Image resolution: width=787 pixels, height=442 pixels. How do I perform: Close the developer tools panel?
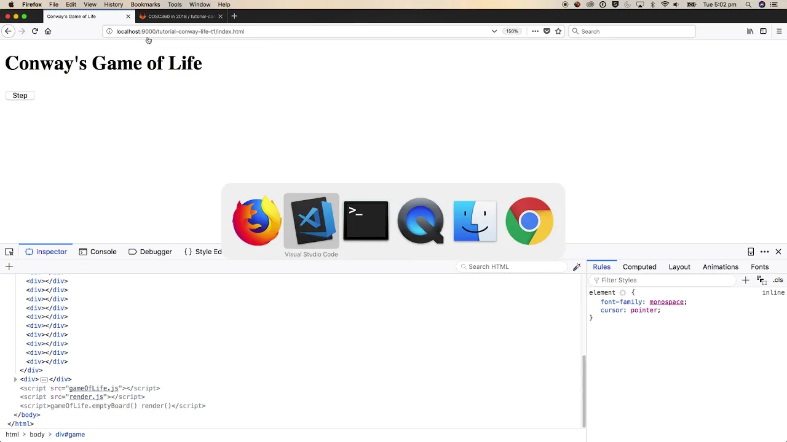(778, 252)
